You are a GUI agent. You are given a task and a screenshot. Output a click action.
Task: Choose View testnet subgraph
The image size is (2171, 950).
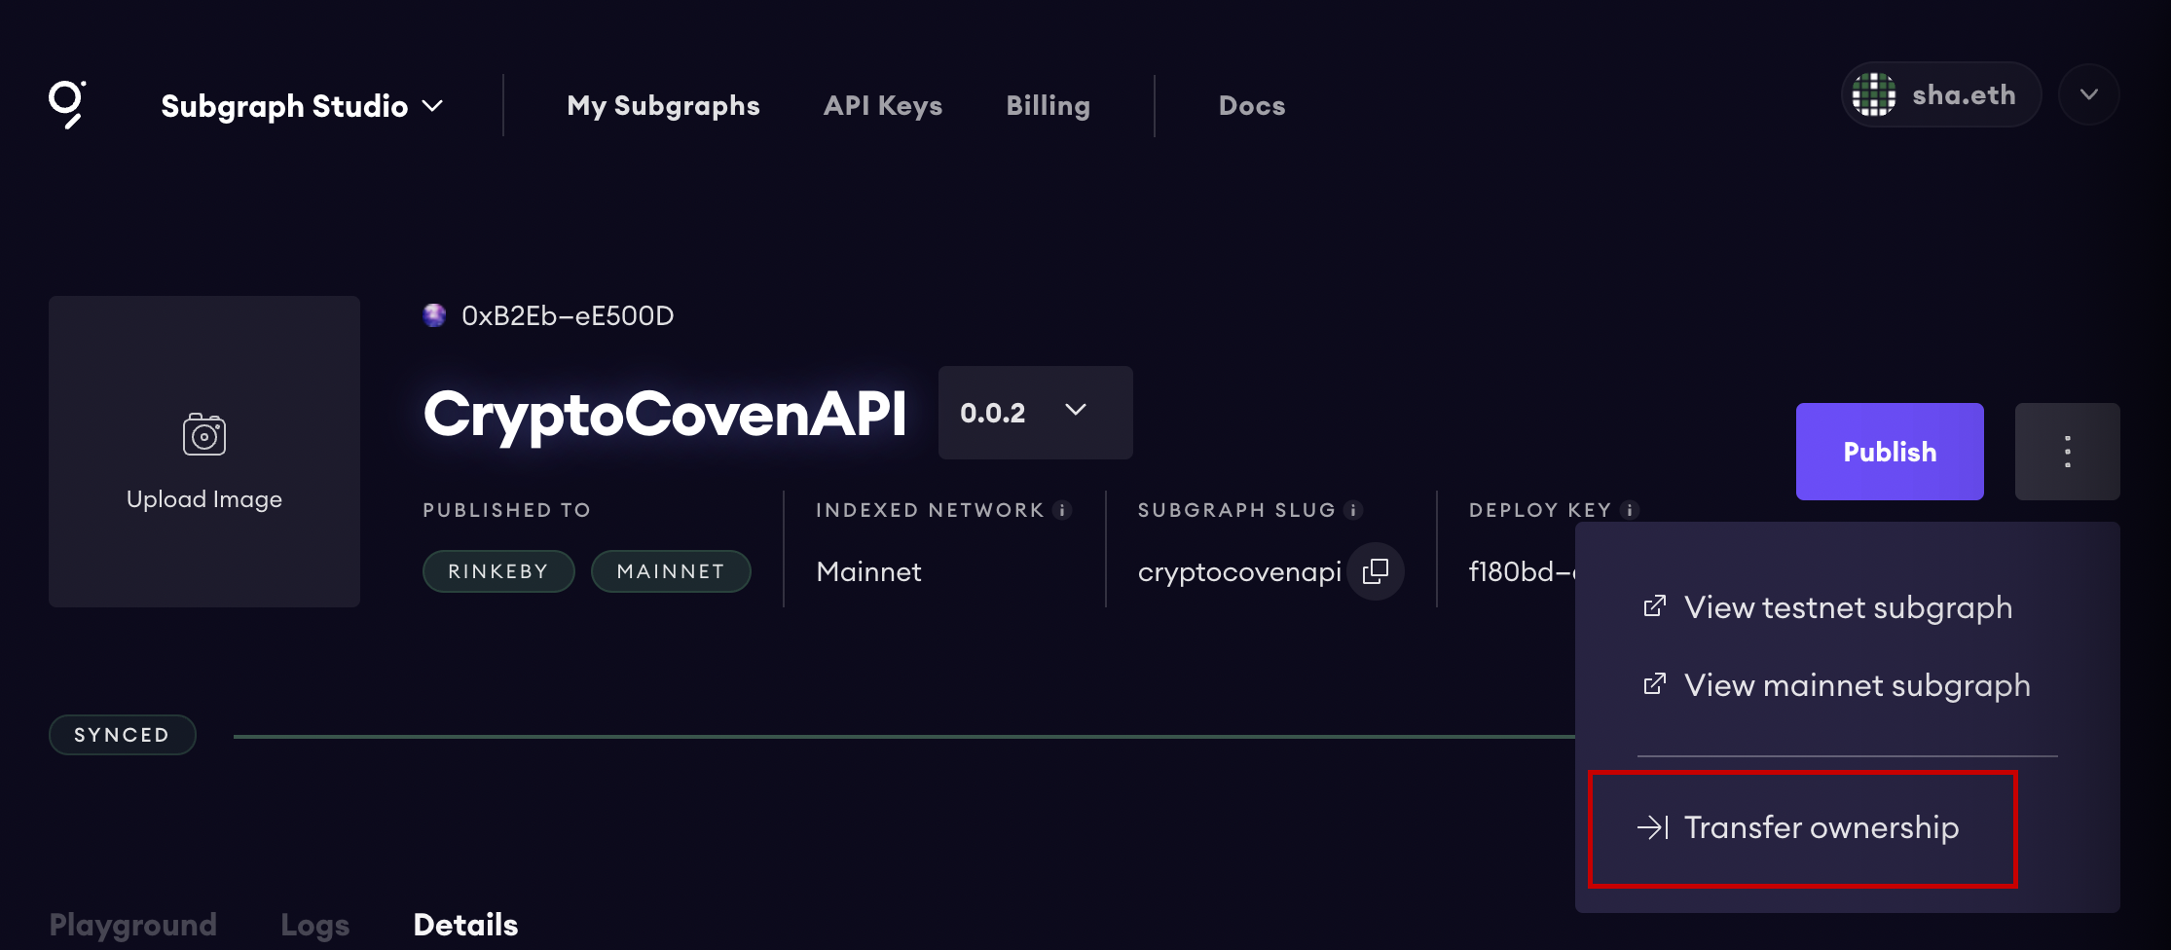1846,607
